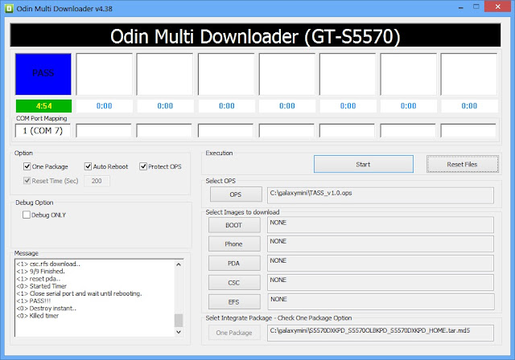The image size is (515, 360).
Task: Click the CSC path field showing NONE
Action: 381,282
